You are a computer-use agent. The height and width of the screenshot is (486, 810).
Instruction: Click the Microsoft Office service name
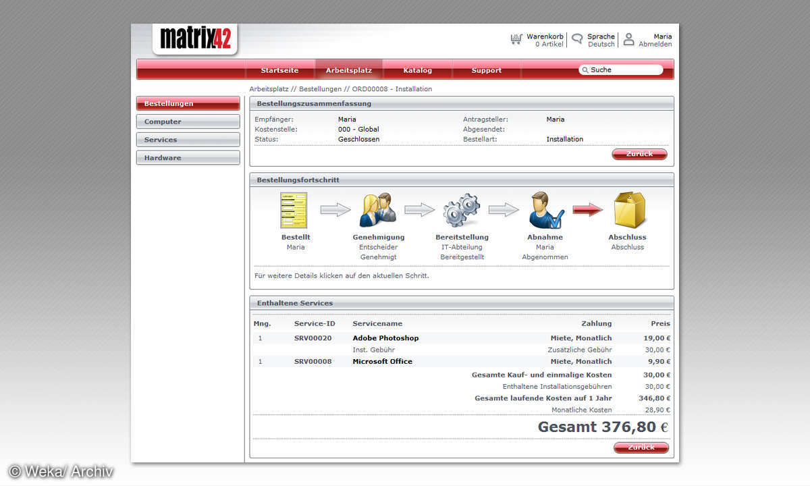tap(382, 362)
